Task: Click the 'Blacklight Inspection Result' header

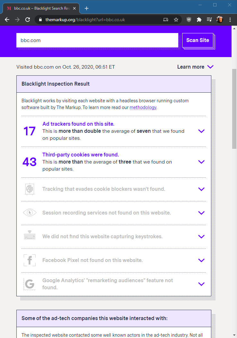Action: [x=55, y=84]
